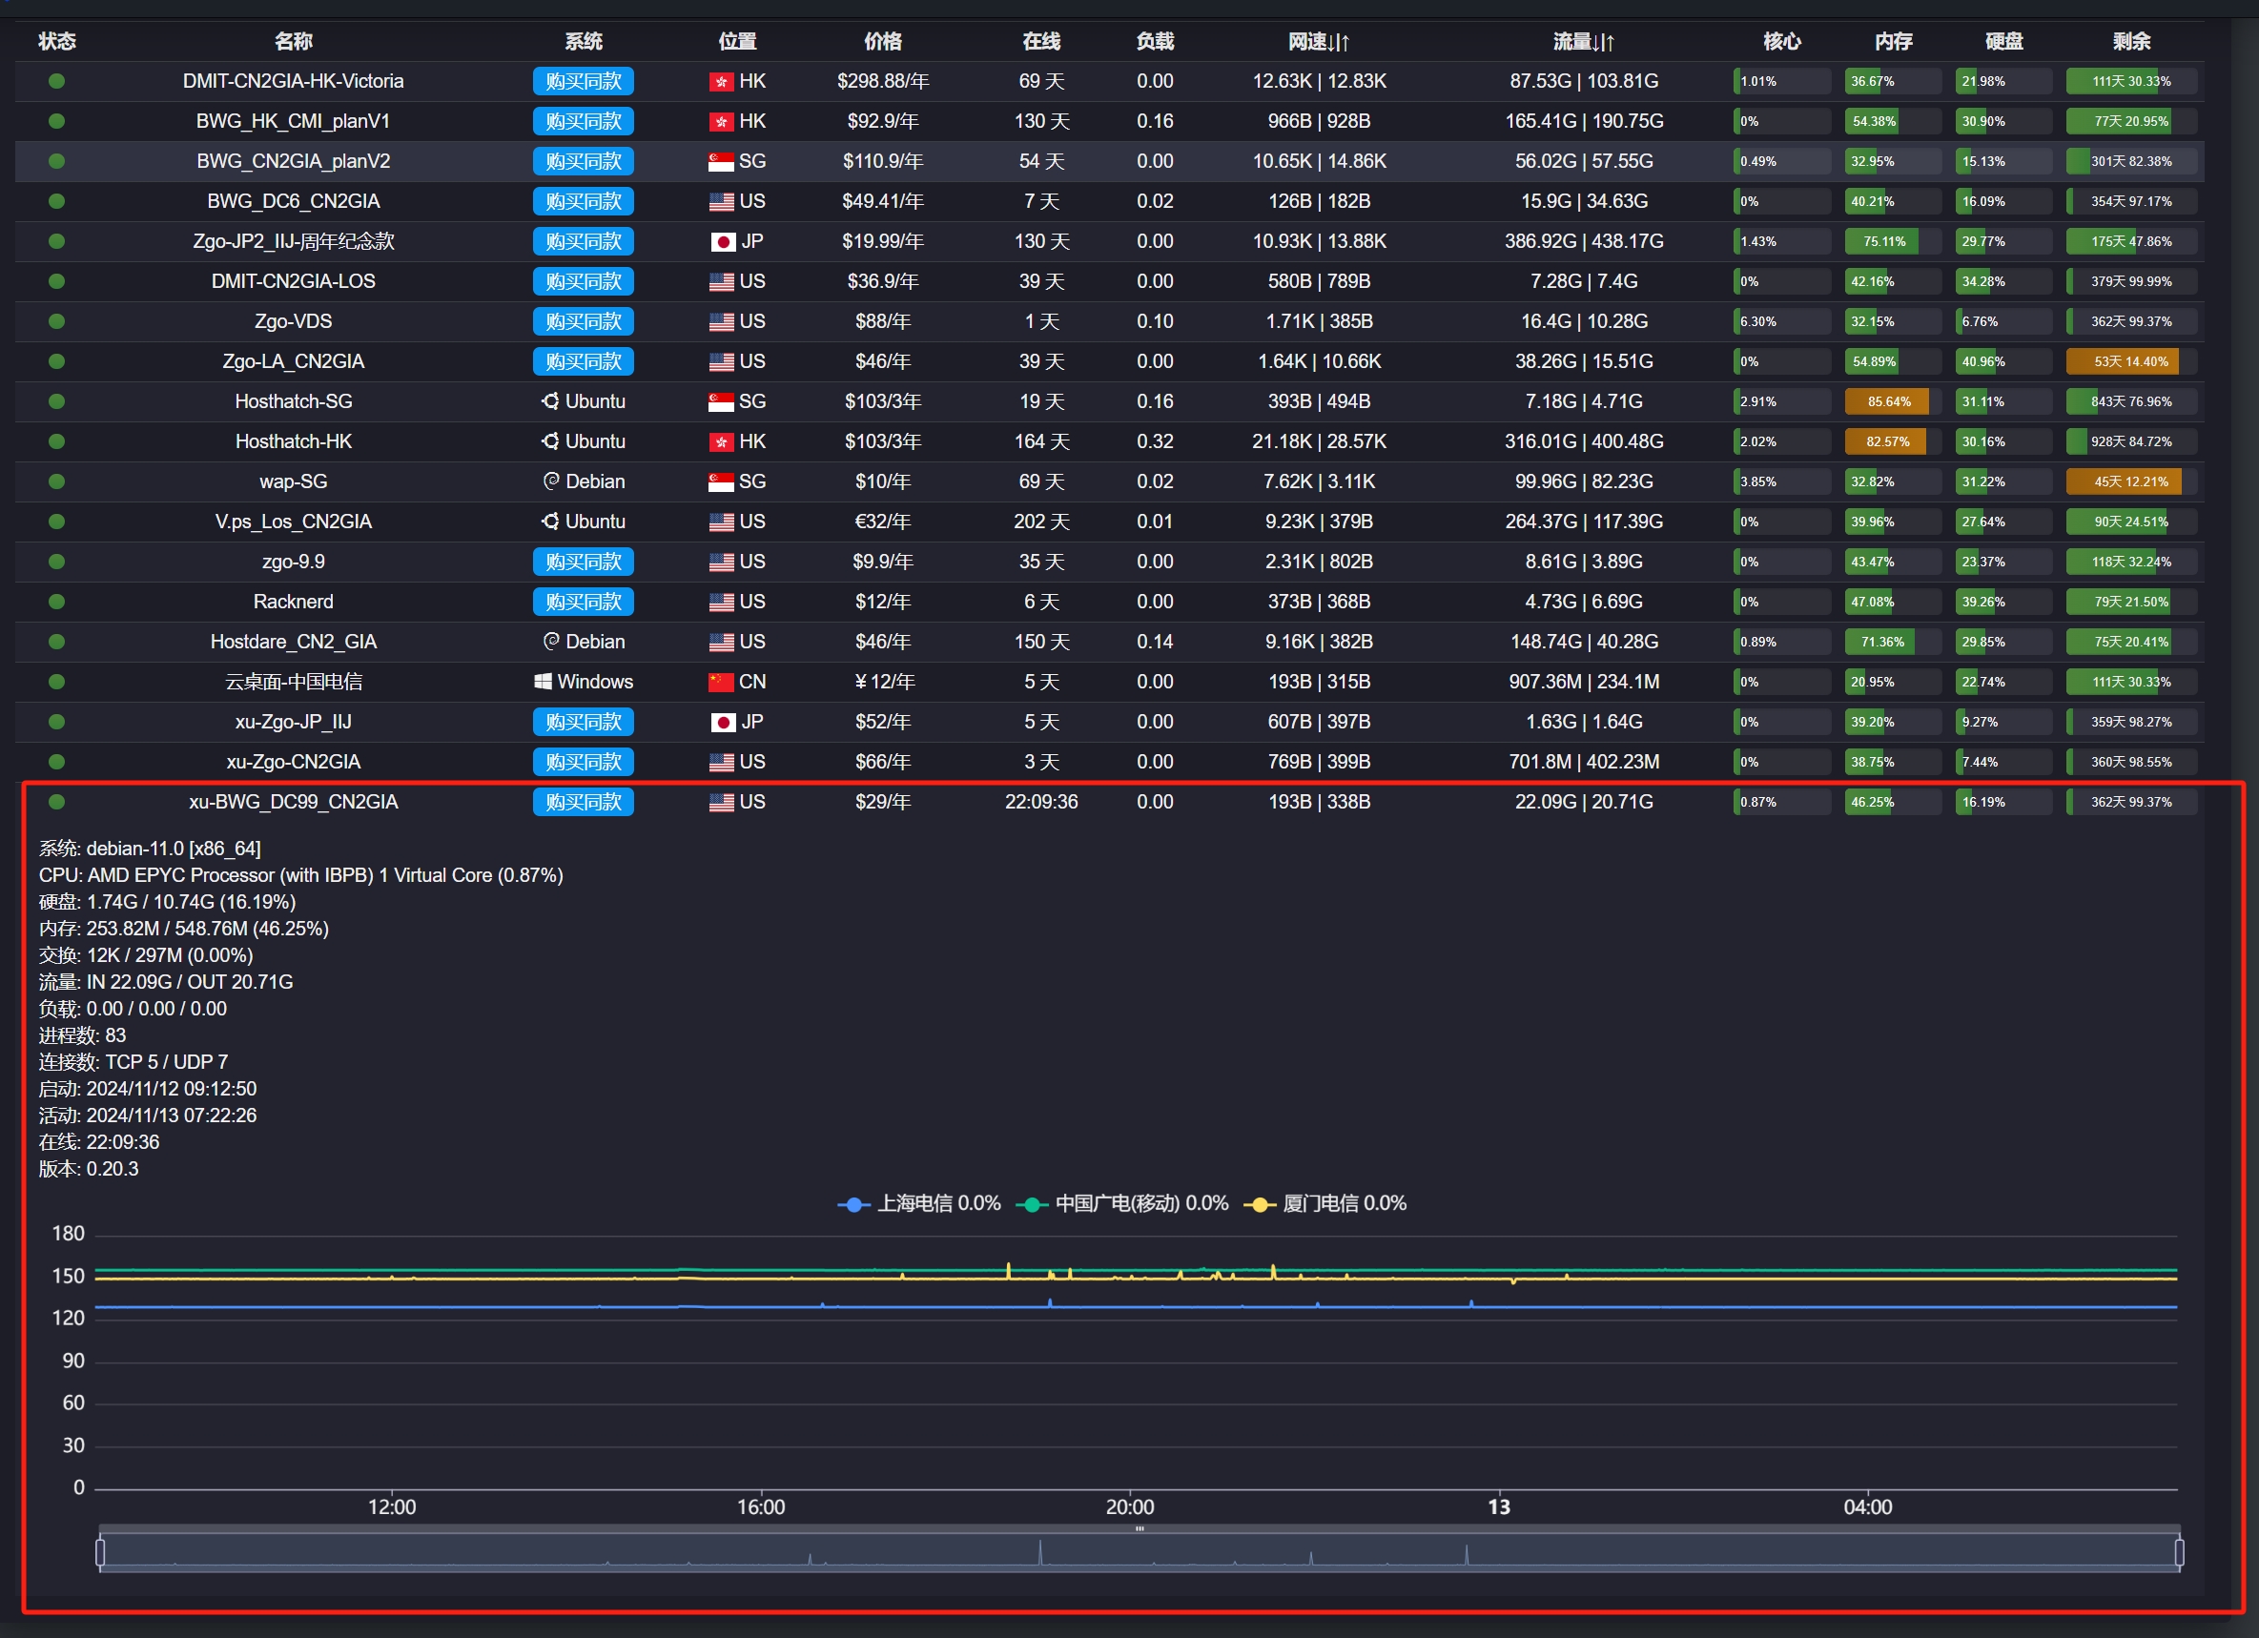Click 购买同款 for DMIT-CN2GIA-HK-Victoria

point(584,81)
